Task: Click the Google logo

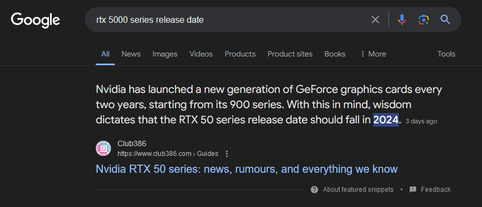Action: tap(35, 20)
